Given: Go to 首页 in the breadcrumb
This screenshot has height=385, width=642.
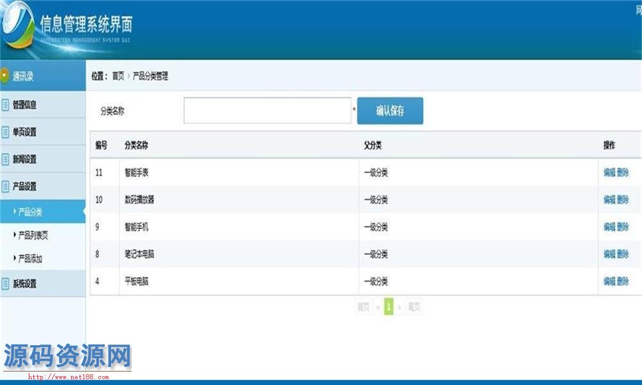Looking at the screenshot, I should (x=118, y=76).
